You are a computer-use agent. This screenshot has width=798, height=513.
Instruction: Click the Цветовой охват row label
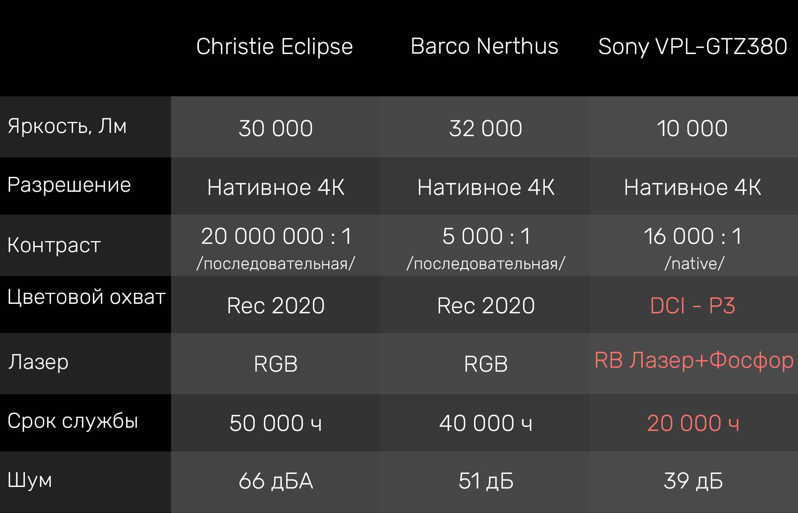tap(86, 297)
